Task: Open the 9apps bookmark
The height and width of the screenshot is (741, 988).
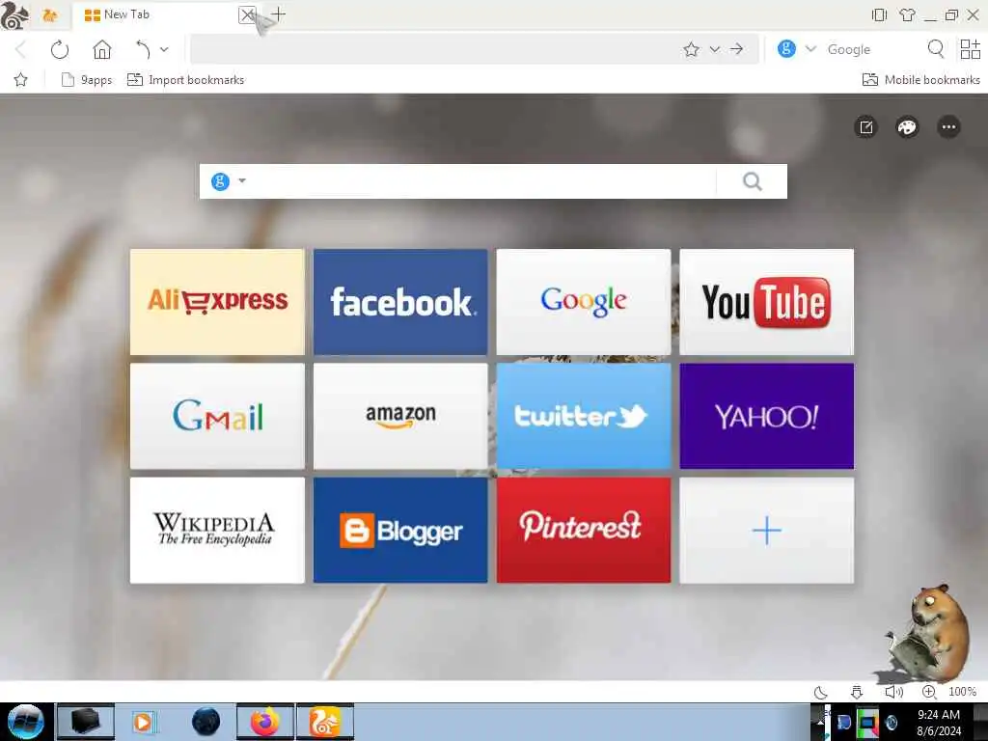Action: coord(87,80)
